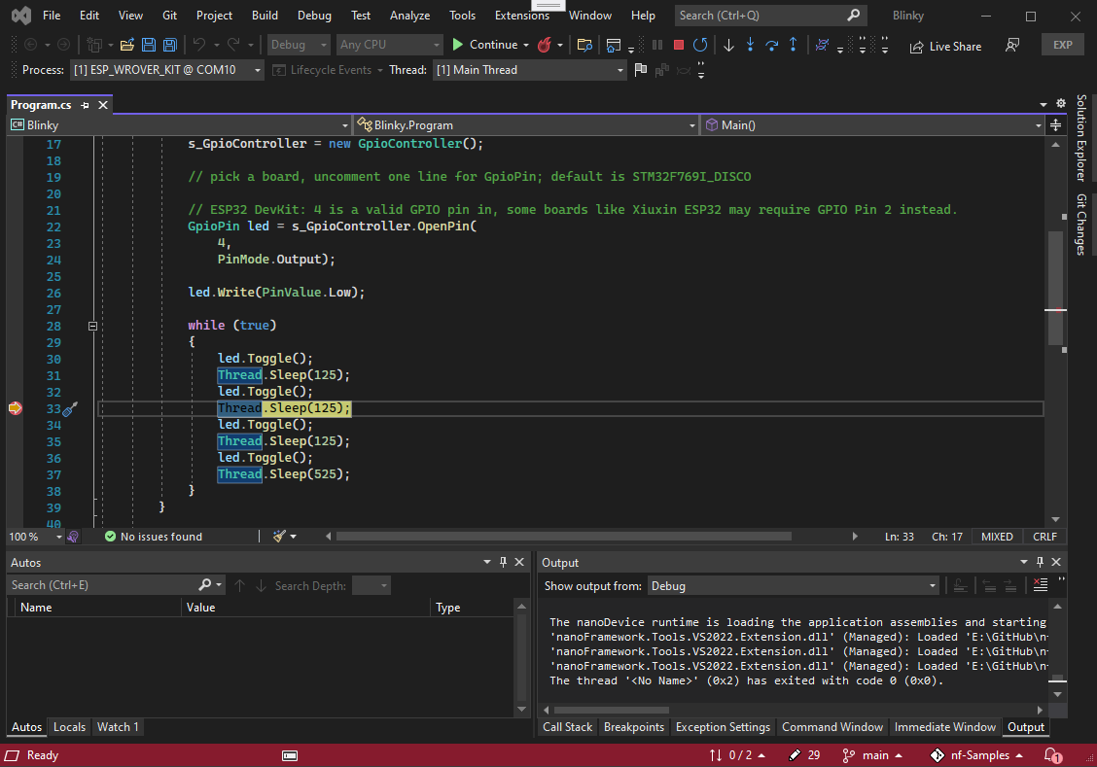Viewport: 1097px width, 767px height.
Task: Click the Break All pause icon
Action: 656,44
